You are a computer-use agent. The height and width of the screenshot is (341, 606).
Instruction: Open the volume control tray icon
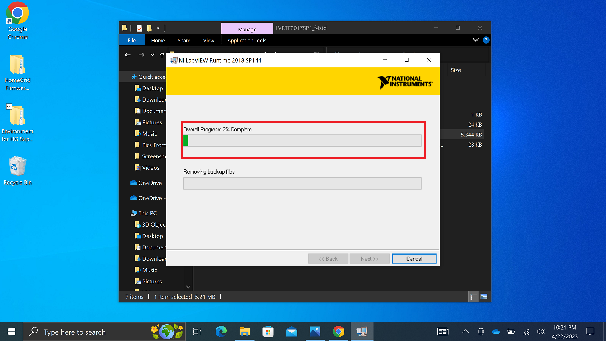pos(541,332)
